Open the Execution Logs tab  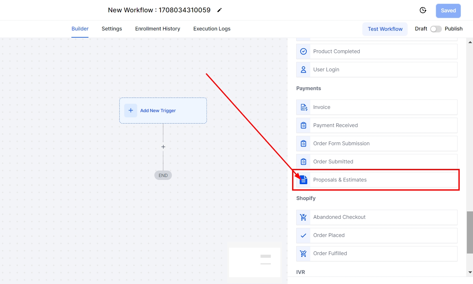[x=212, y=29]
